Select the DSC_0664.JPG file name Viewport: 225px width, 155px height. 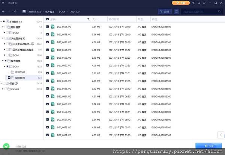[x=64, y=96]
